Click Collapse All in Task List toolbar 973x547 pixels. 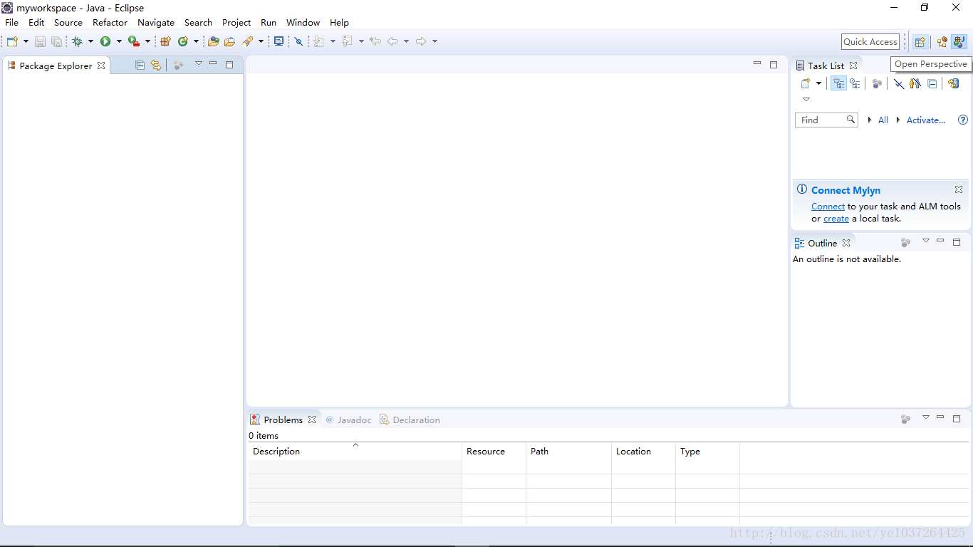[932, 83]
